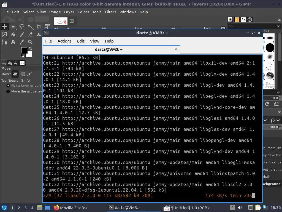This screenshot has height=212, width=282.
Task: Select the Color Picker tool
Action: 22,42
